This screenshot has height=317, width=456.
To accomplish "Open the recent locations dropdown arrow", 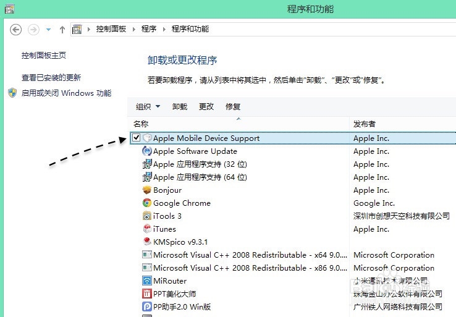I will click(49, 30).
